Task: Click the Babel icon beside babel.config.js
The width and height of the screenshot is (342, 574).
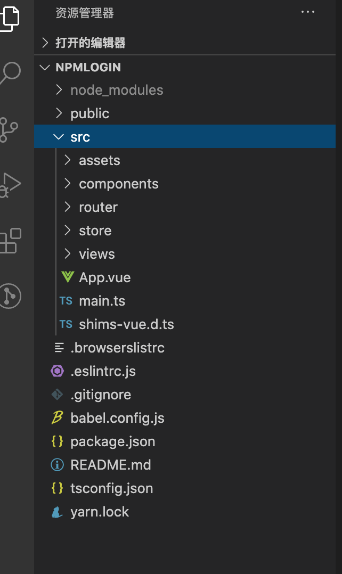Action: 57,418
